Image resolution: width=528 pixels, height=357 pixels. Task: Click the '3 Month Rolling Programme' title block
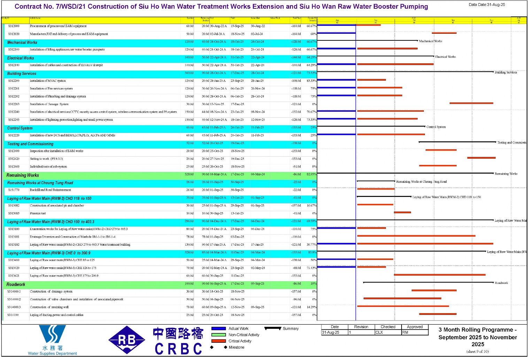pyautogui.click(x=477, y=337)
